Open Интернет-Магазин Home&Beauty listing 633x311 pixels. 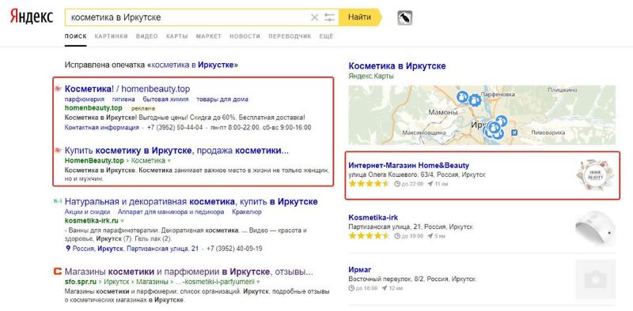(x=408, y=166)
